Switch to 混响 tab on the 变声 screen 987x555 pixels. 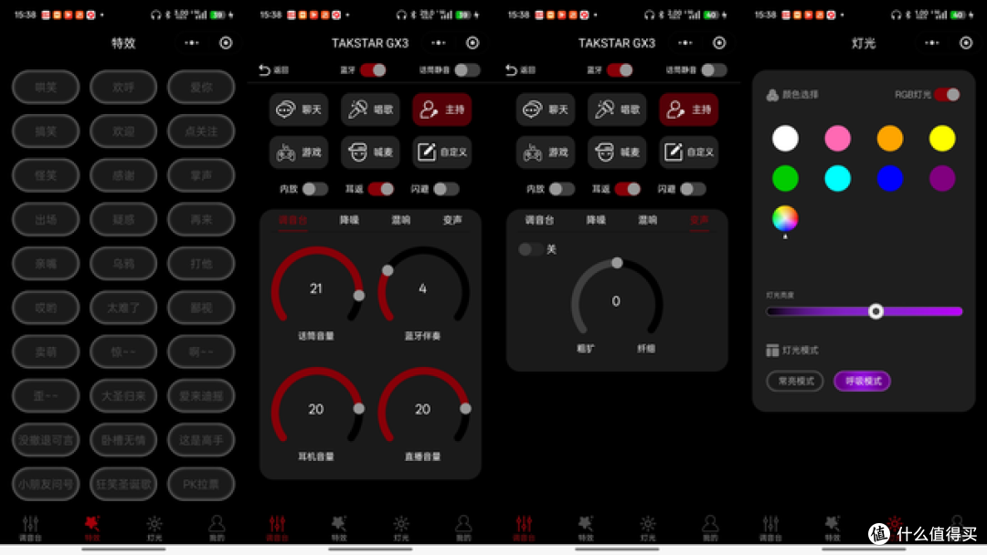click(x=648, y=221)
